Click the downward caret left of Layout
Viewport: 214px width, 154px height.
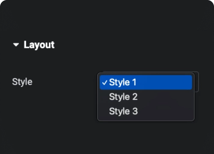pyautogui.click(x=16, y=45)
